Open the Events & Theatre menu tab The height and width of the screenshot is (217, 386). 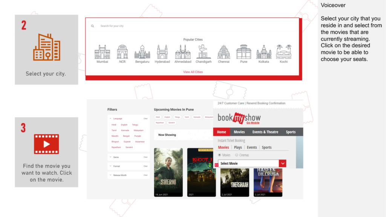[x=265, y=132]
